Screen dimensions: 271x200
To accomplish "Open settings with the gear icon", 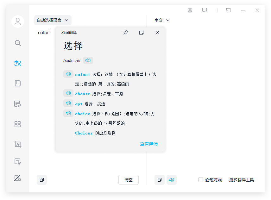I will coord(190,10).
